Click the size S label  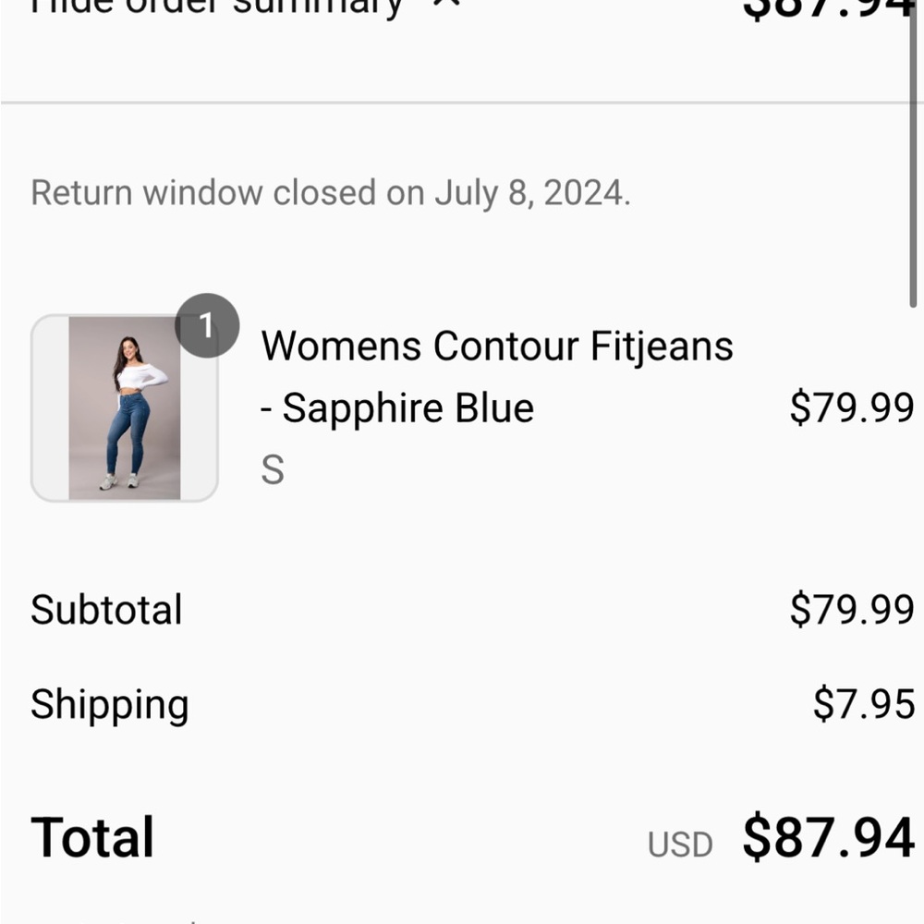click(x=271, y=470)
